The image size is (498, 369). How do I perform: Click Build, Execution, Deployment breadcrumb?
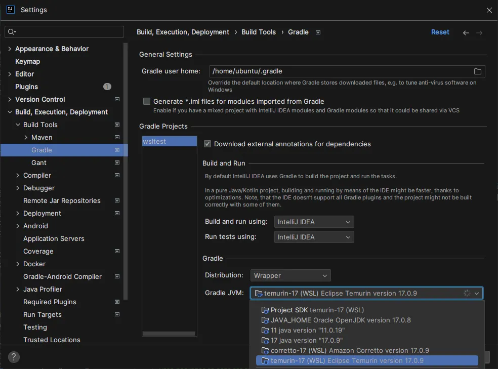[x=183, y=32]
